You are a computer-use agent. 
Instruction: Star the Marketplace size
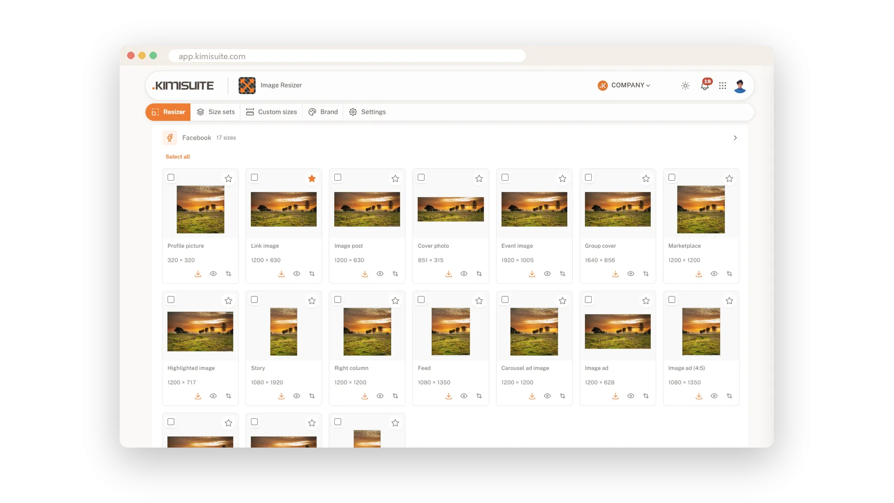pos(729,178)
